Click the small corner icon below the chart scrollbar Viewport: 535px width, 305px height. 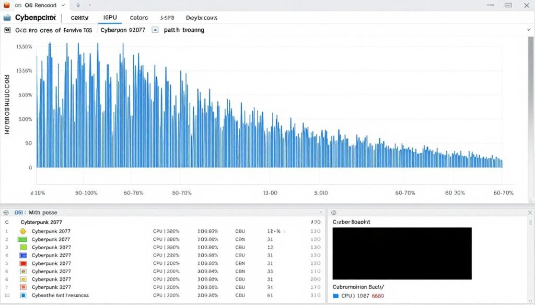point(531,201)
